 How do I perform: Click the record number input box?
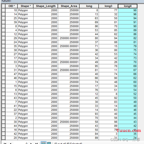(21, 143)
